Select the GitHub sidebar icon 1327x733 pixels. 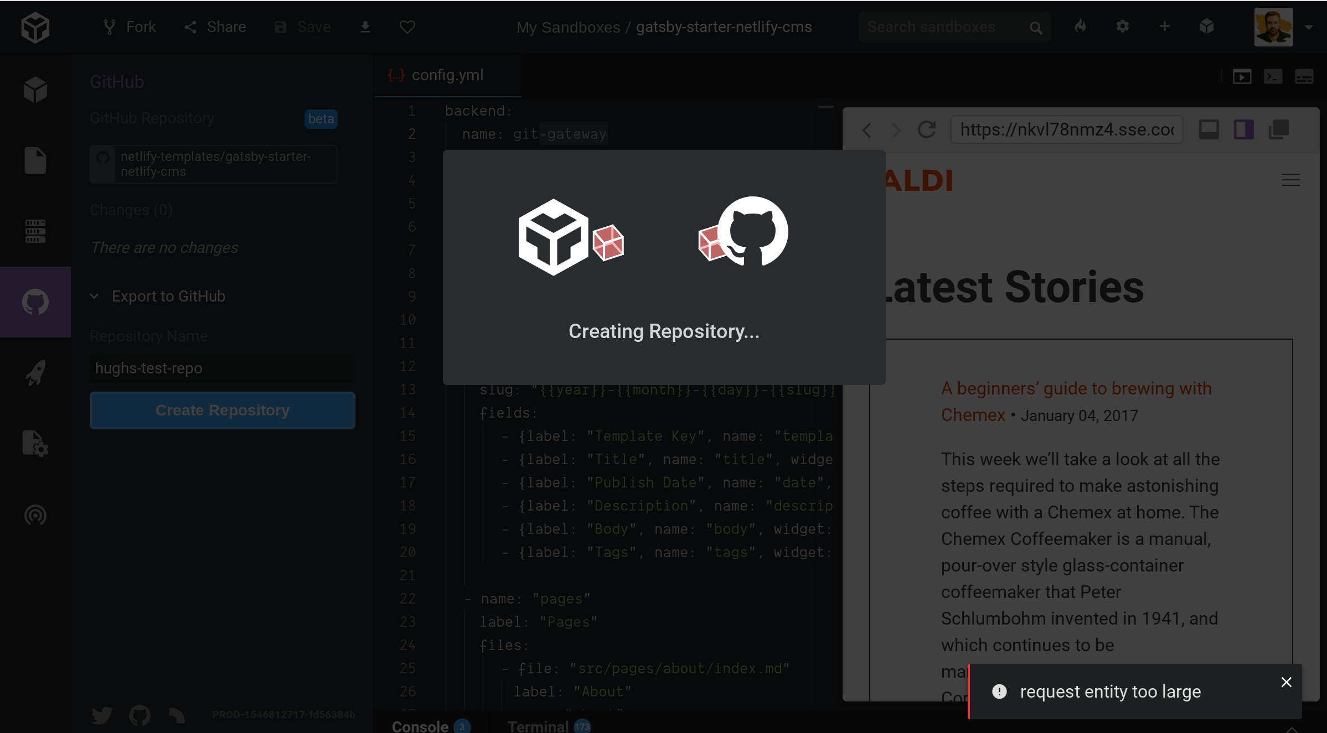point(35,302)
